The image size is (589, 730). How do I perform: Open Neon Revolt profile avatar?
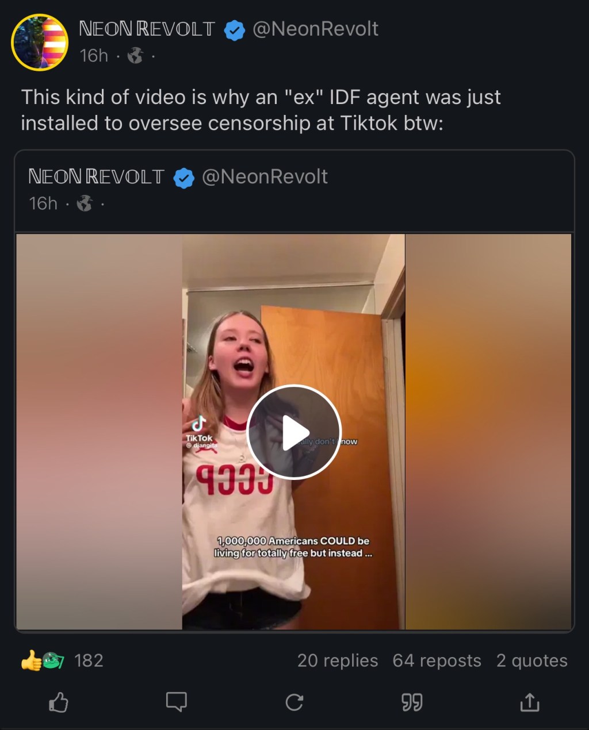[40, 43]
